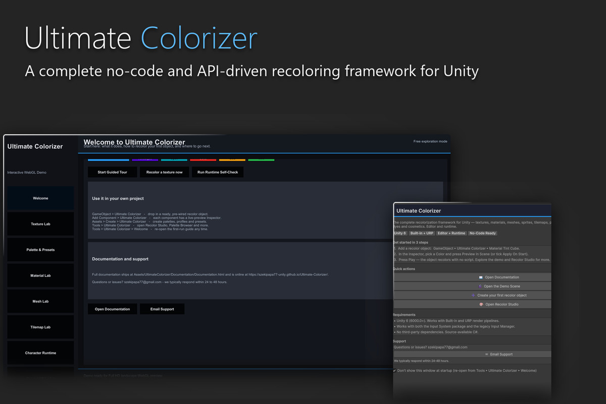Click the Editor + Runtime badge
The width and height of the screenshot is (606, 404).
tap(451, 233)
